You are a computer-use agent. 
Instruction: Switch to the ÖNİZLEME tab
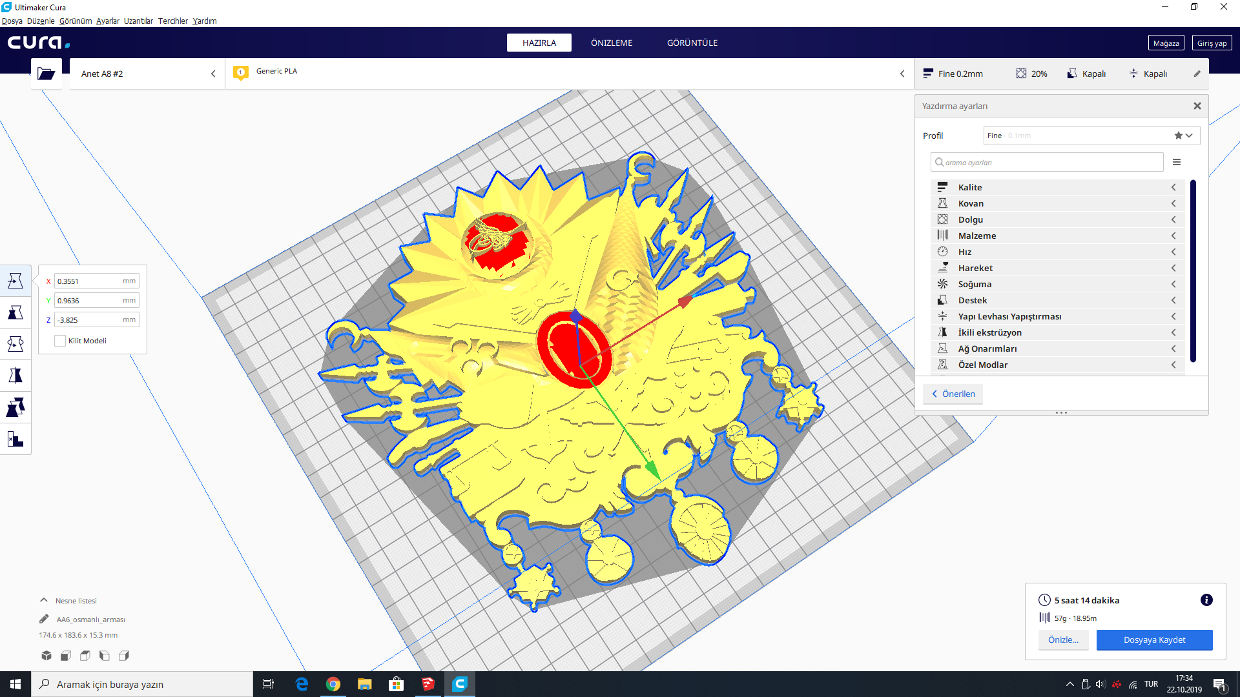612,43
